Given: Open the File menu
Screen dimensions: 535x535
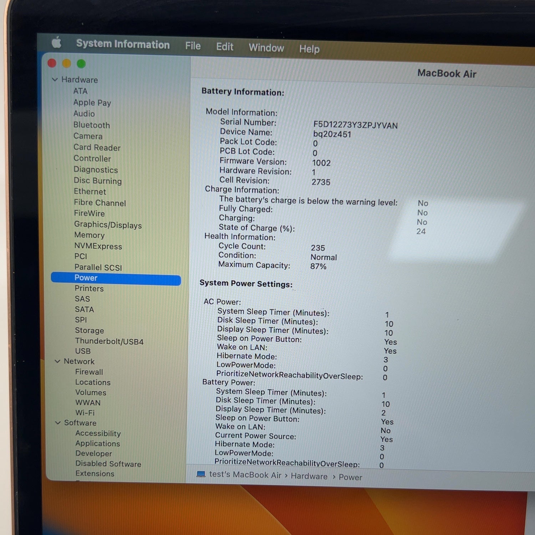Looking at the screenshot, I should coord(193,46).
